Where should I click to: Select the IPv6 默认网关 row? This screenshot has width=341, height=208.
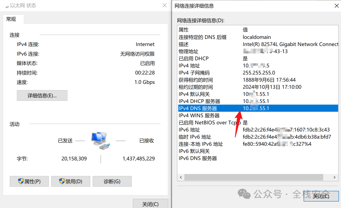coord(258,151)
